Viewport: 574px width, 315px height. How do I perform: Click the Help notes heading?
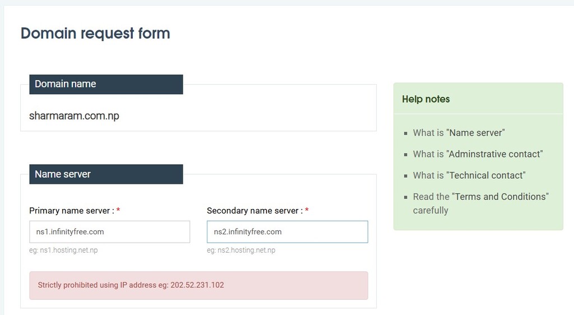pyautogui.click(x=426, y=99)
